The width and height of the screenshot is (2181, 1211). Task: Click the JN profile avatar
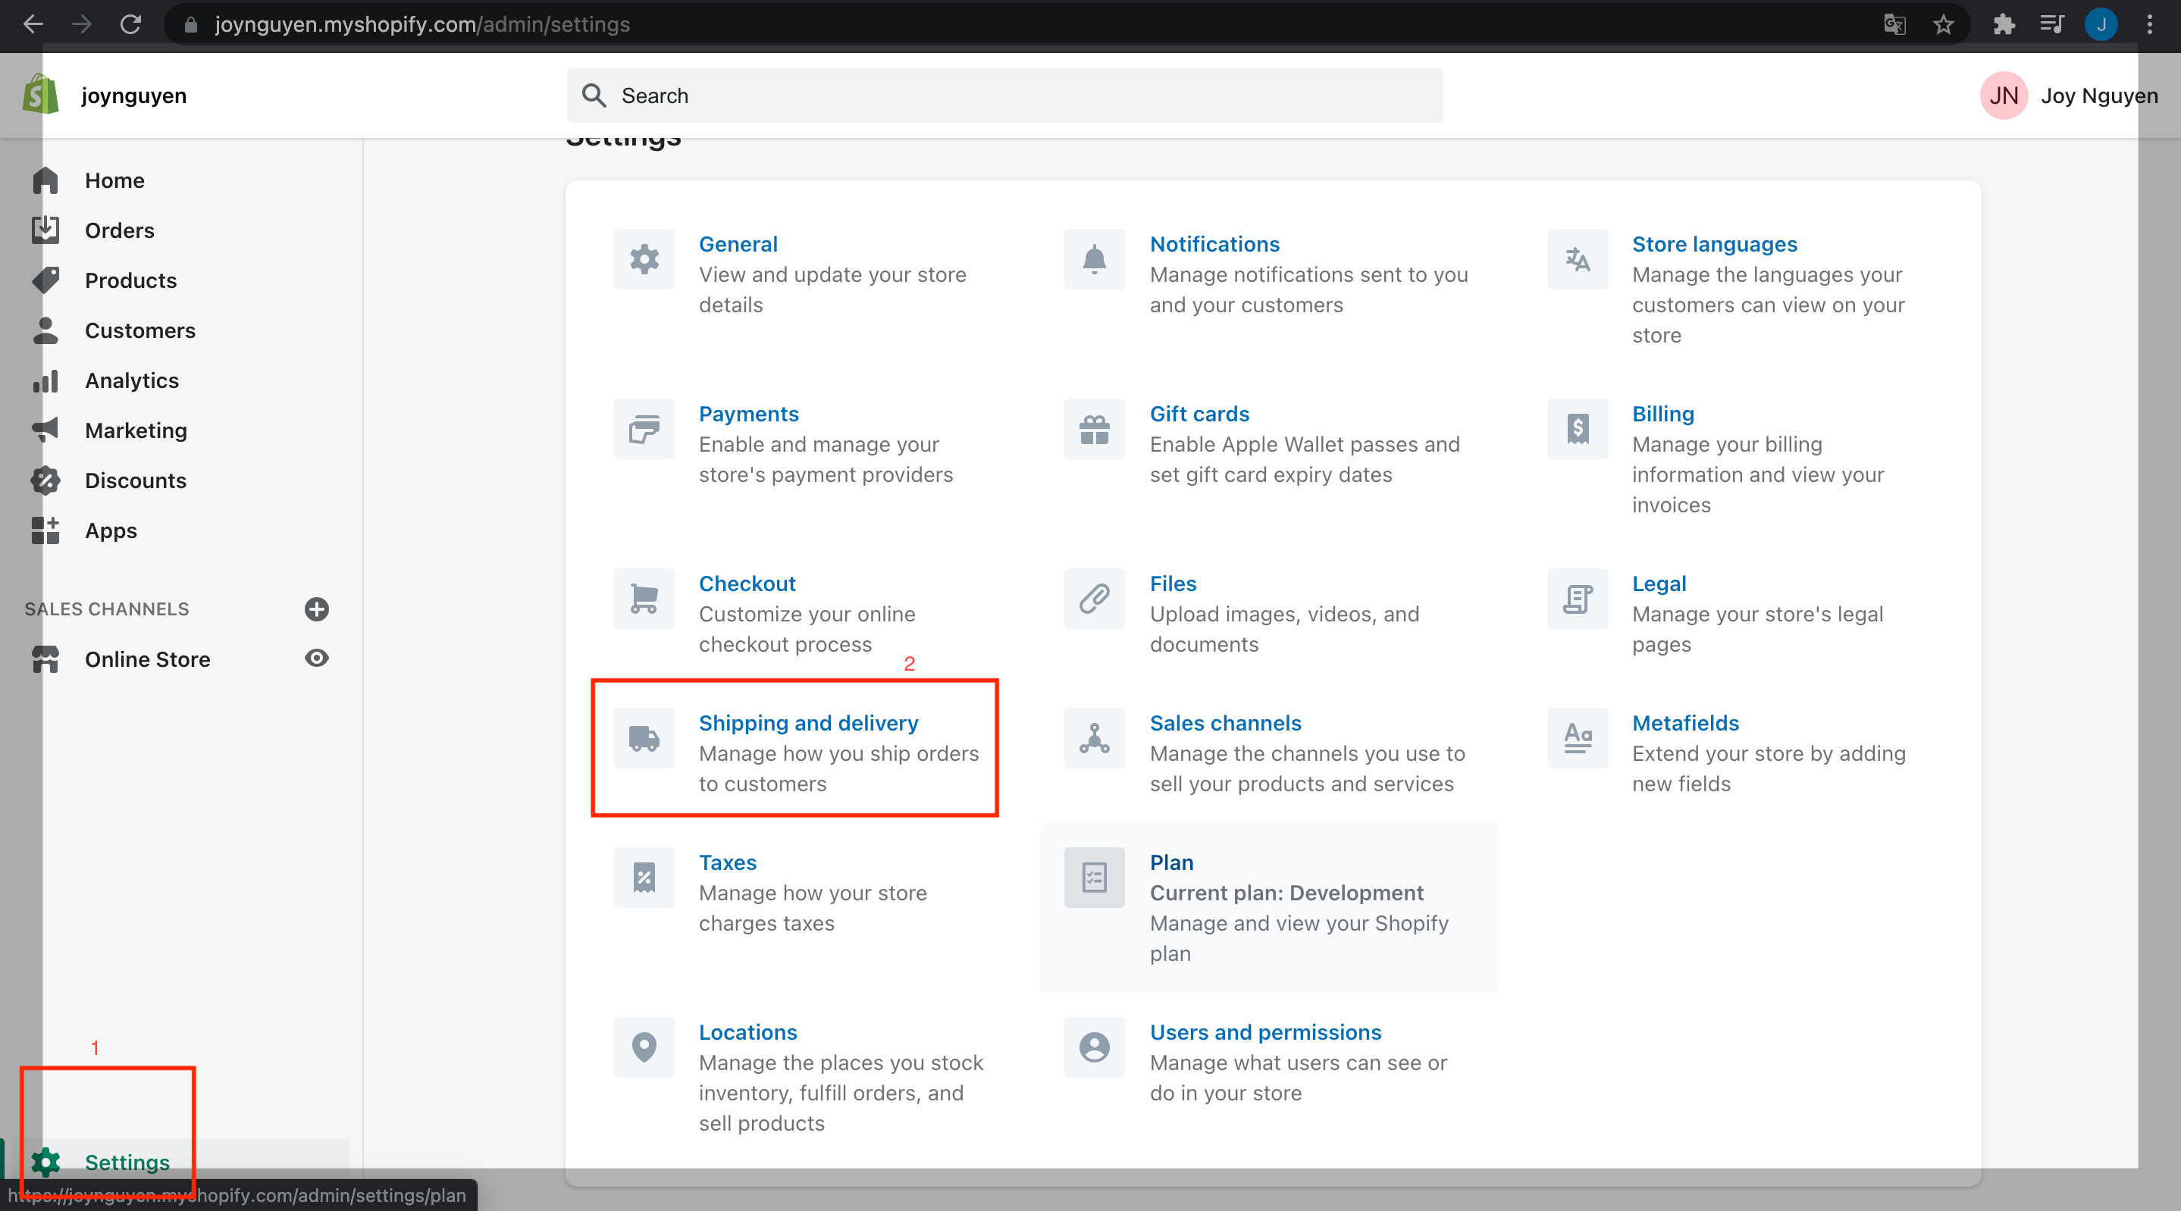click(x=2003, y=95)
